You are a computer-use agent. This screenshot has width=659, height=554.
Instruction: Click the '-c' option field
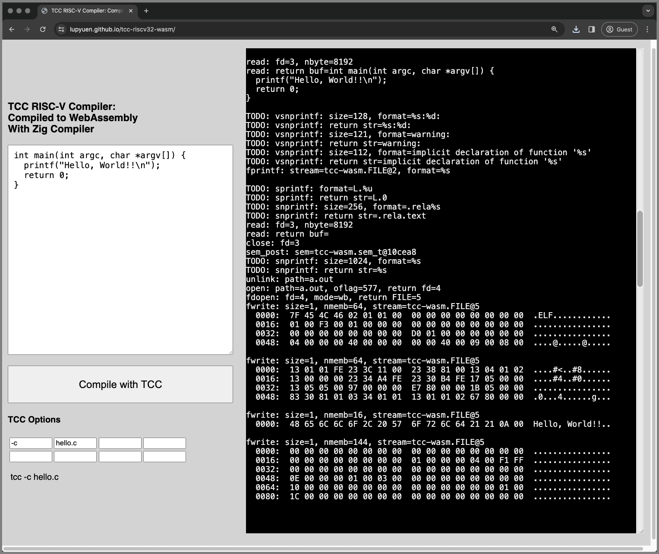click(31, 443)
